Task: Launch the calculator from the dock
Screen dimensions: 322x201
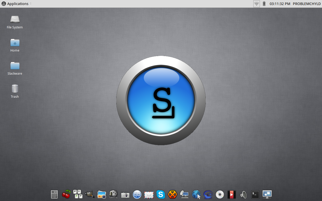Action: pos(54,194)
